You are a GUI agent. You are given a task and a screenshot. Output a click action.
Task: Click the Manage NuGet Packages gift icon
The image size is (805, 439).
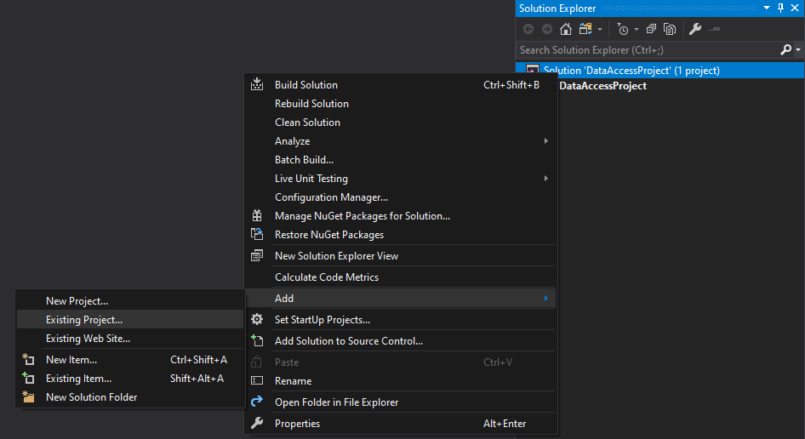point(257,215)
